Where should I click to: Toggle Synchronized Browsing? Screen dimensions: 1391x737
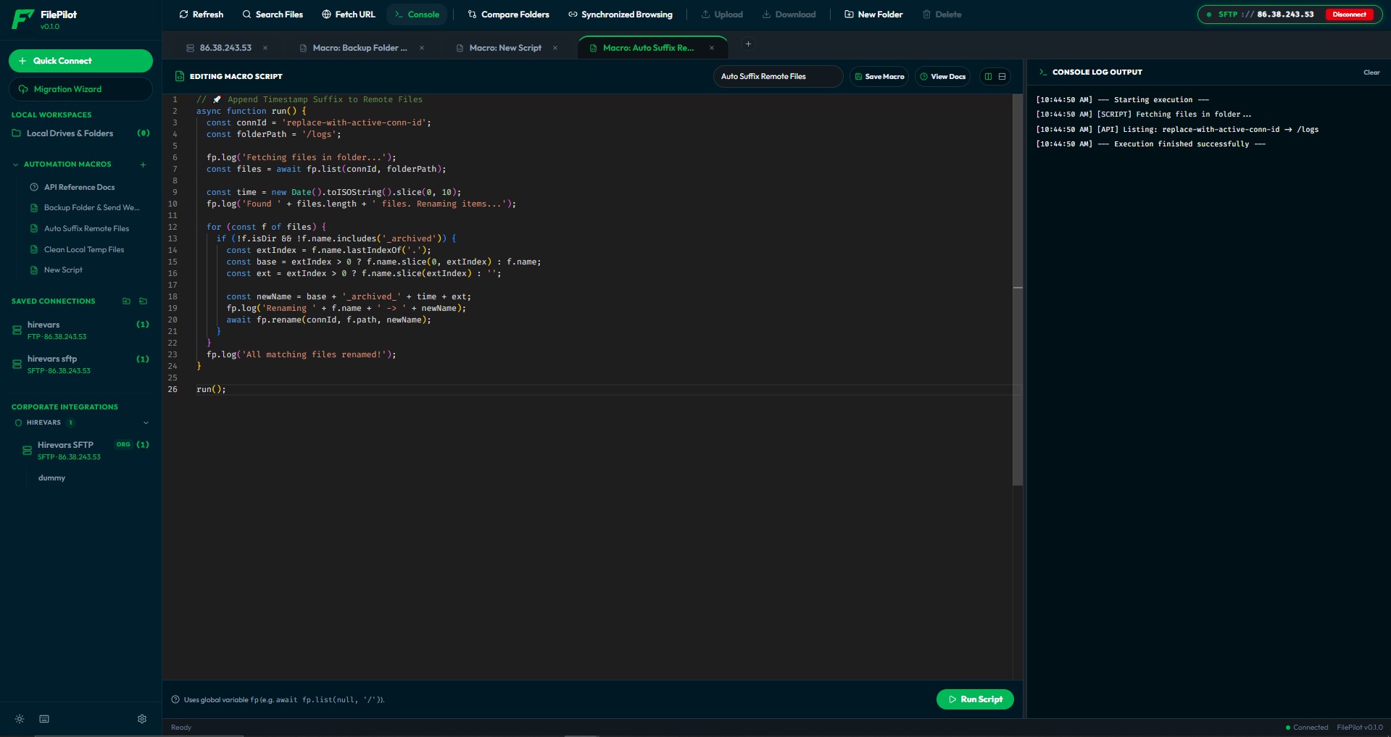click(x=620, y=14)
